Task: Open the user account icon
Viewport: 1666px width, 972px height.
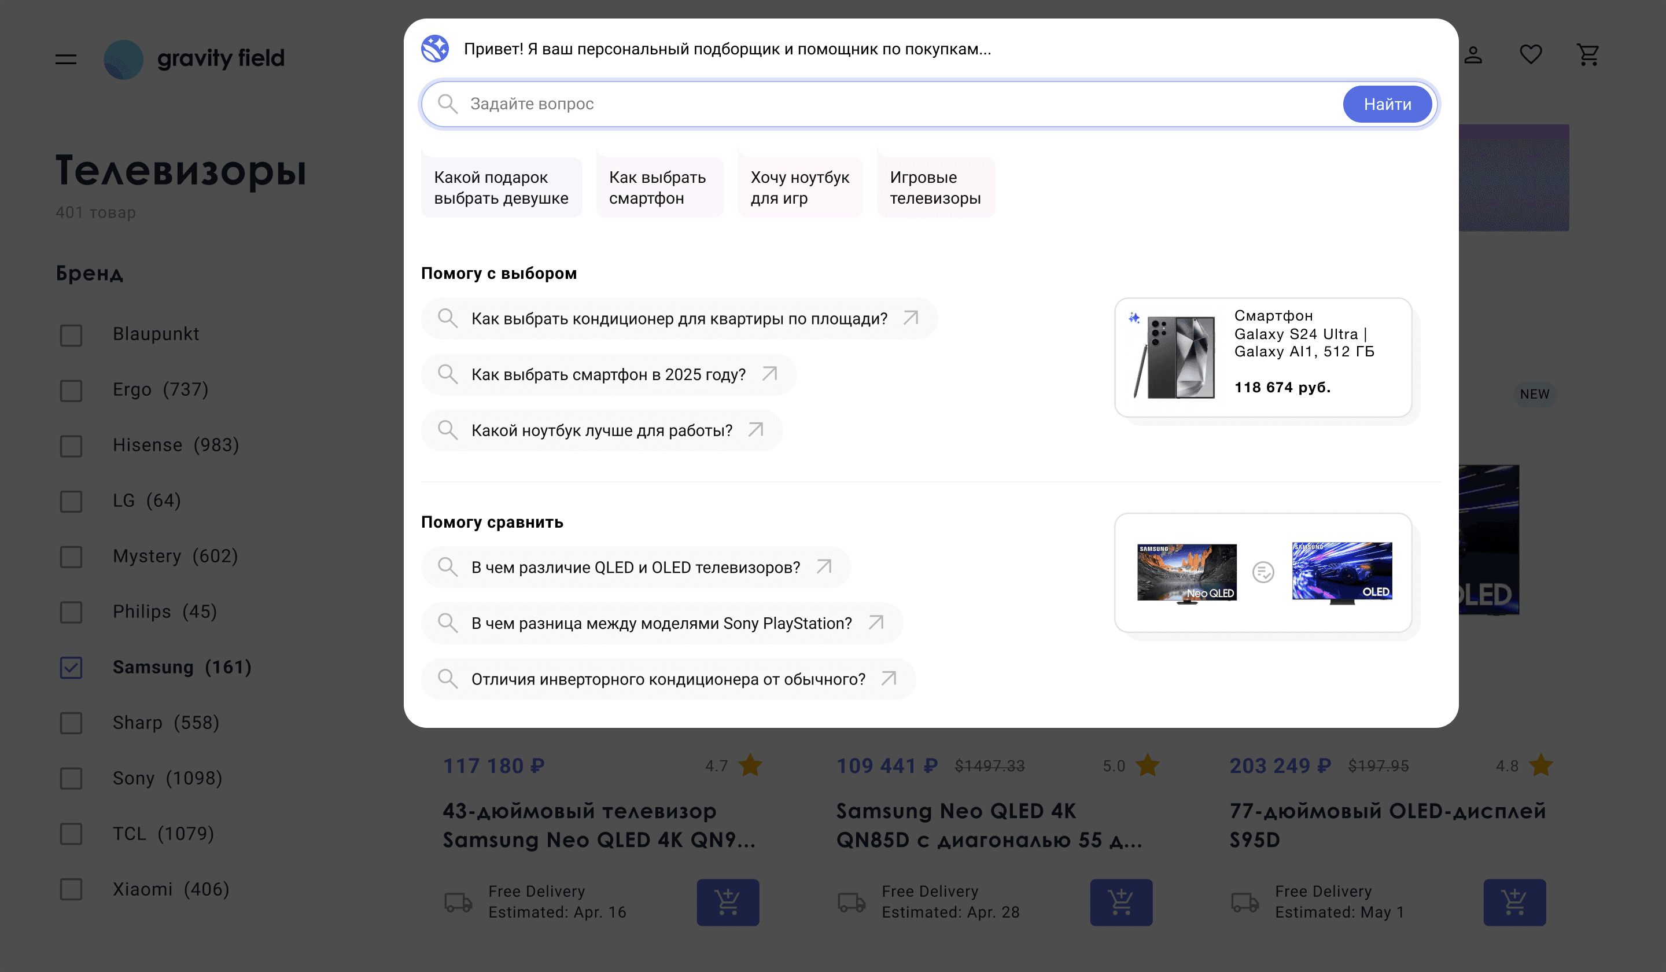Action: [x=1473, y=56]
